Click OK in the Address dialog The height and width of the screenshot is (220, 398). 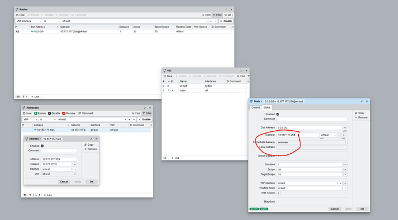click(x=92, y=182)
